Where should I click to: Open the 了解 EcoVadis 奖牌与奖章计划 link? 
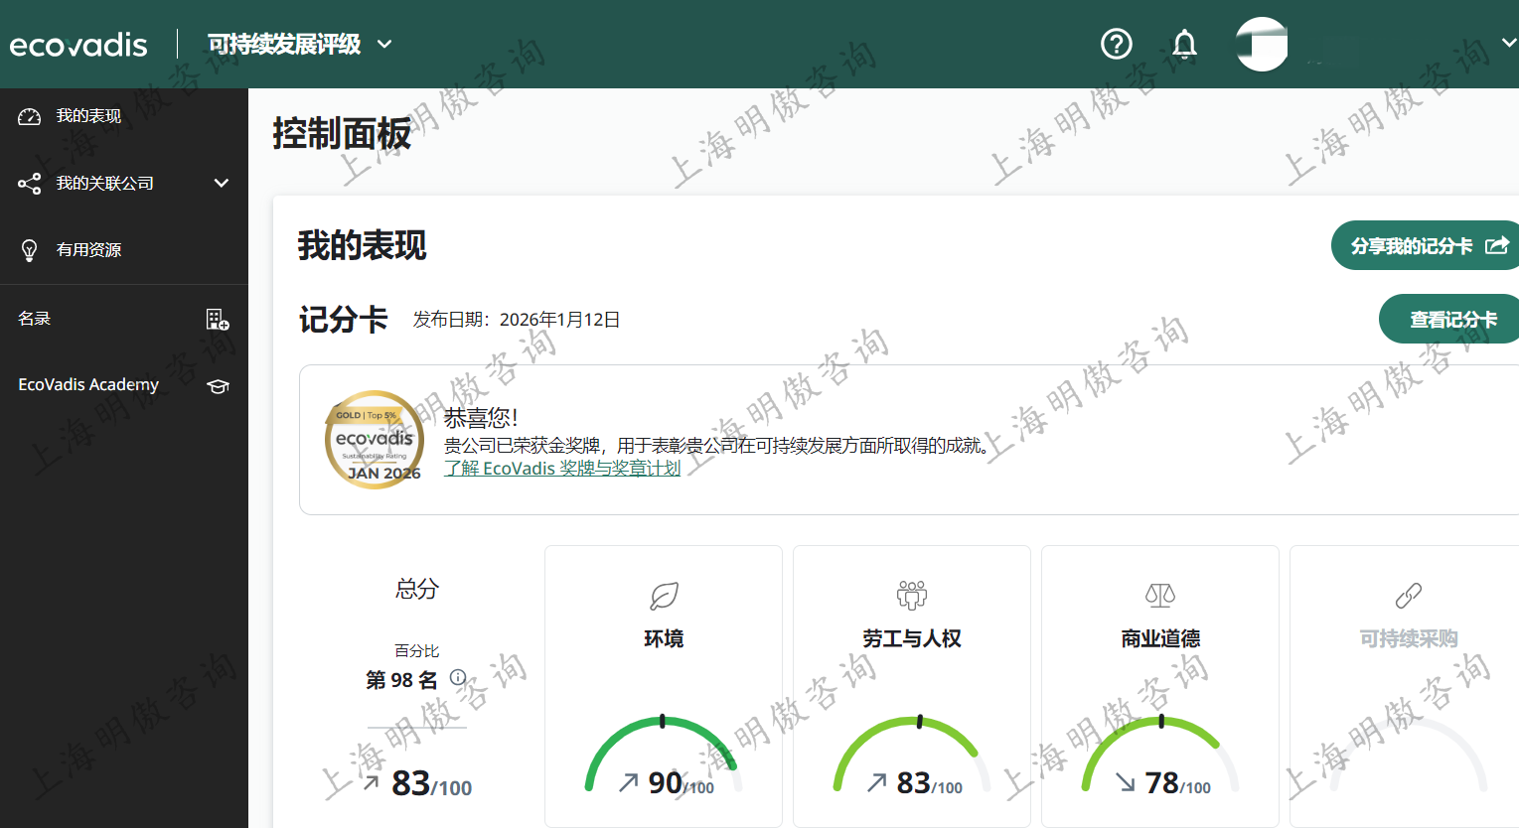562,469
